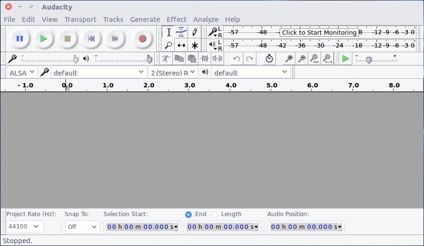Click the Stop transport button
The image size is (424, 246).
pyautogui.click(x=67, y=38)
